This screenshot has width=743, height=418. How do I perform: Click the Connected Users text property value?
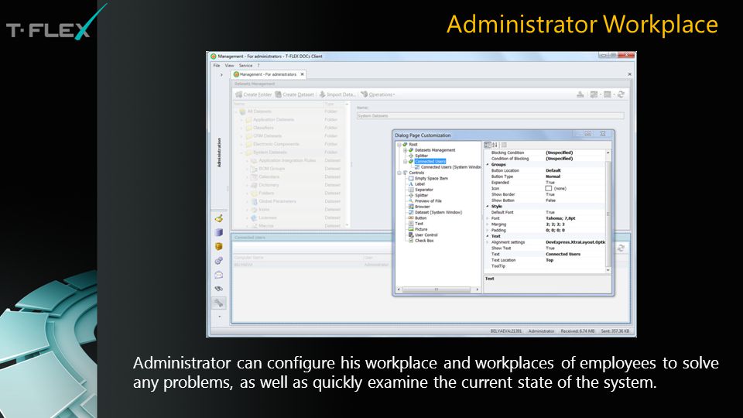coord(563,254)
